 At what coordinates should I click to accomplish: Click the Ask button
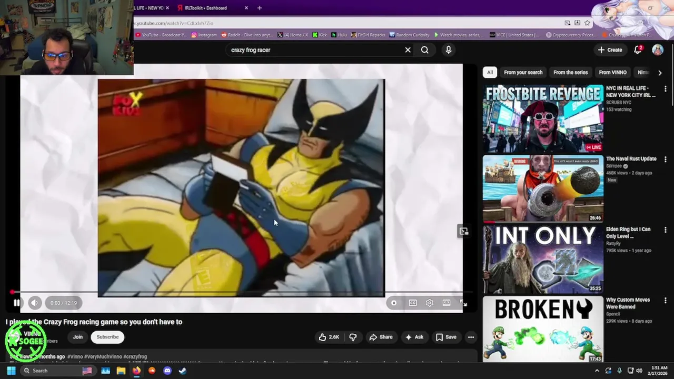tap(414, 337)
